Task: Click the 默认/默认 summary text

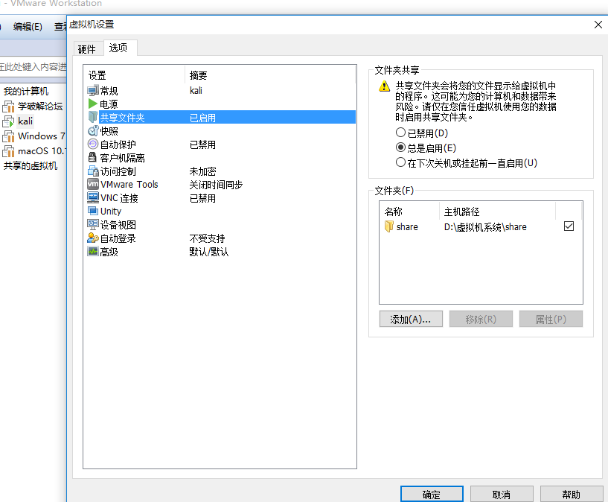Action: pos(208,252)
